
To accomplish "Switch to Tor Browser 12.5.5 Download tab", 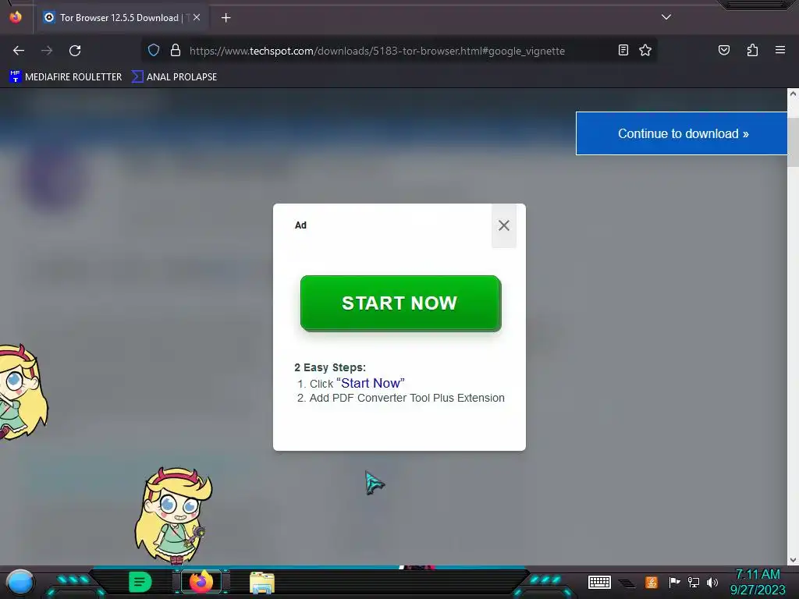I will 122,17.
